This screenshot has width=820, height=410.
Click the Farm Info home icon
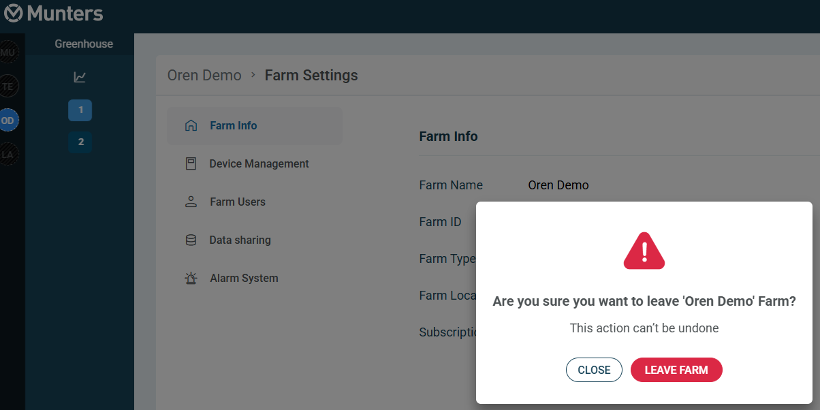[x=191, y=125]
